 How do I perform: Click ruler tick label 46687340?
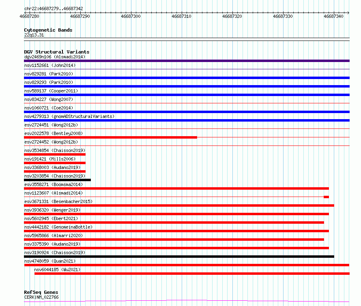333,16
